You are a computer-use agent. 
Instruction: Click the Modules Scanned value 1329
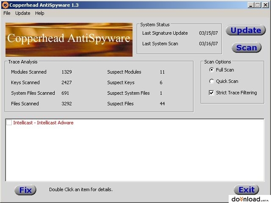[66, 72]
